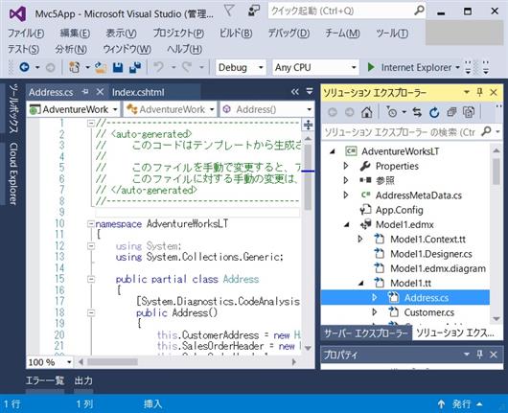The image size is (508, 413).
Task: Click Solution Explorer search magnifier icon
Action: pyautogui.click(x=486, y=131)
